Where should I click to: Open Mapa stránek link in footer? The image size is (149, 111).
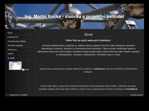click(138, 95)
